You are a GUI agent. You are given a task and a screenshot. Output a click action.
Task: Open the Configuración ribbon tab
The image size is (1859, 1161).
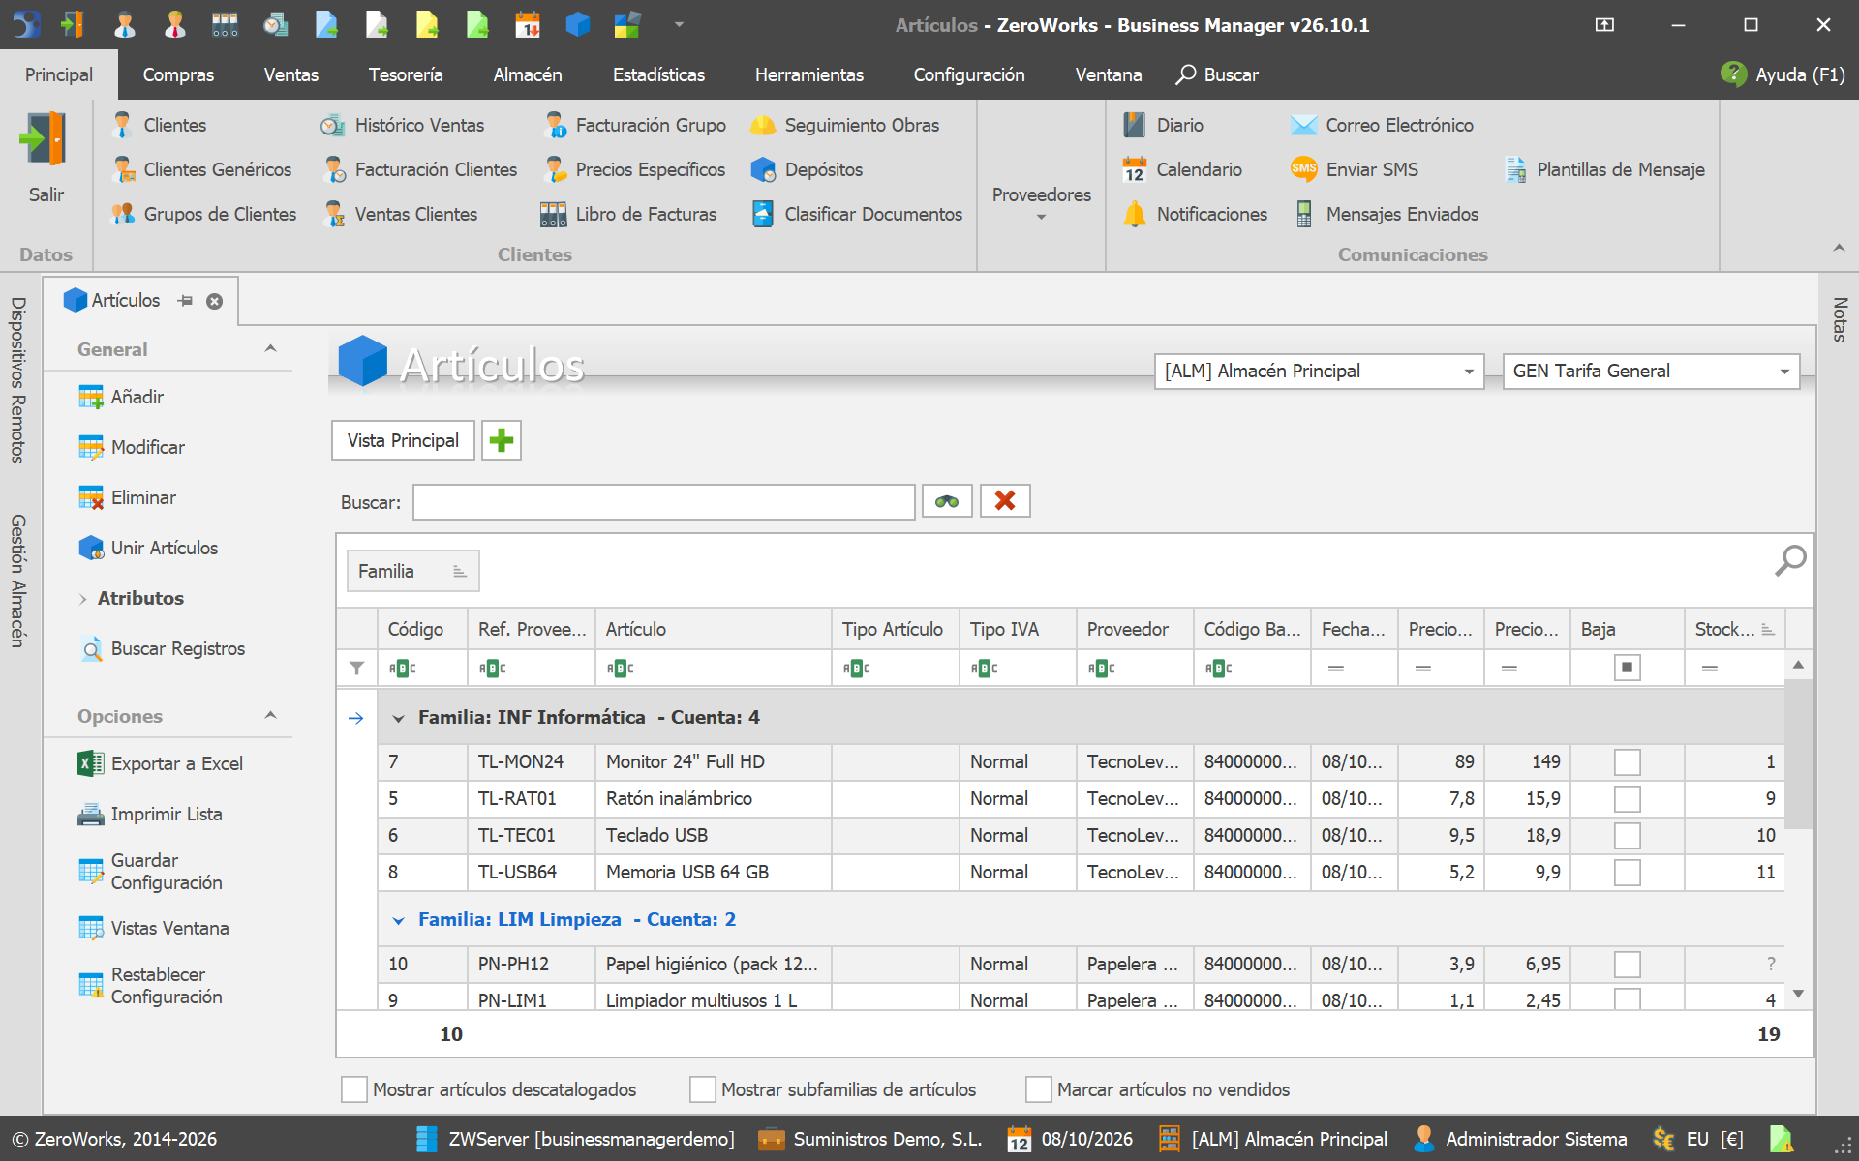969,74
